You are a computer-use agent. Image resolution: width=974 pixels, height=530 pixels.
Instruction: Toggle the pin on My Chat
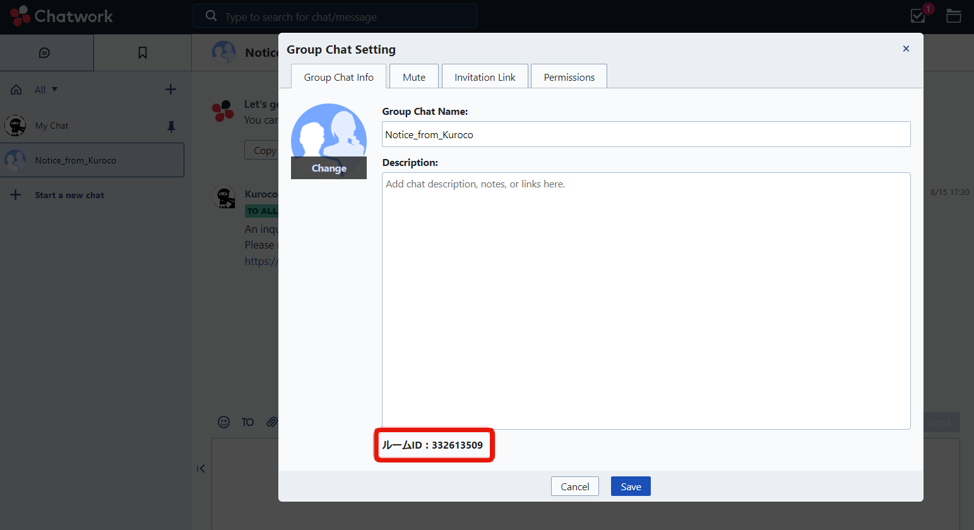click(x=170, y=127)
